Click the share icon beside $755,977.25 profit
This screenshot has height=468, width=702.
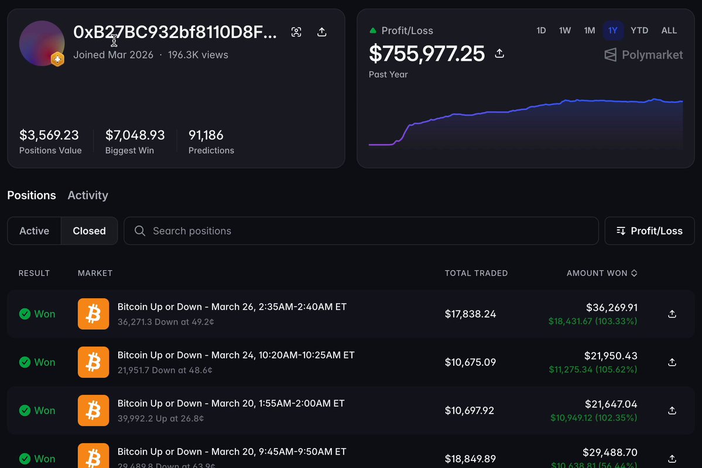click(499, 53)
